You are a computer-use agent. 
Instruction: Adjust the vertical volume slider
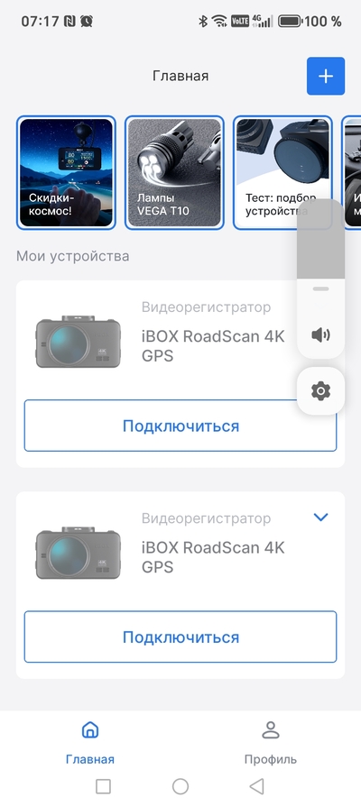[x=321, y=247]
